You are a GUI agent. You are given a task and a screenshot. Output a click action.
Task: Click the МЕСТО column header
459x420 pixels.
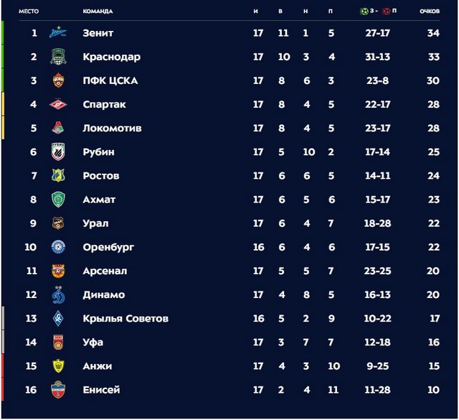[29, 11]
